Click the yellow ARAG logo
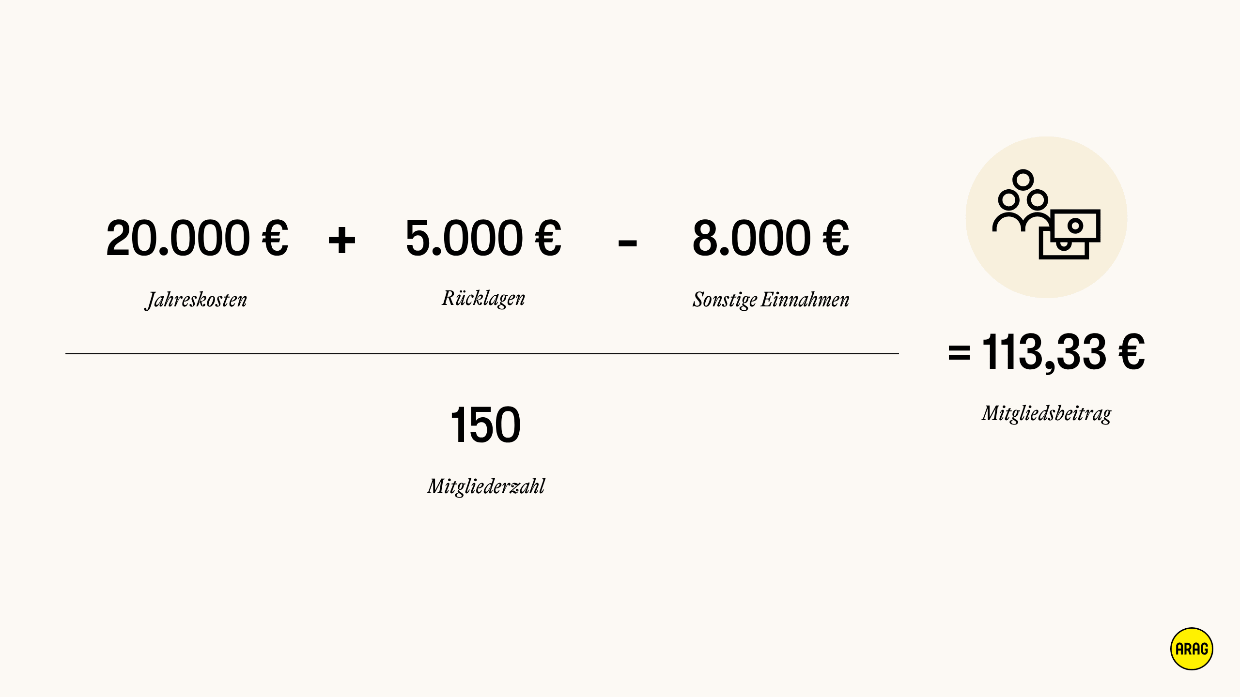This screenshot has width=1240, height=697. 1192,649
